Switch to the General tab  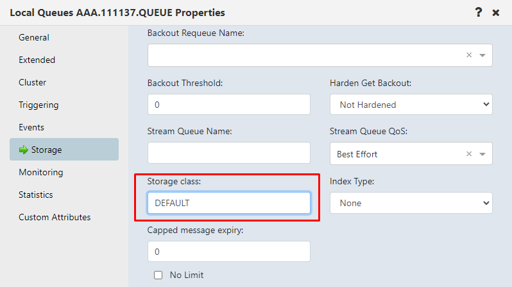point(34,38)
